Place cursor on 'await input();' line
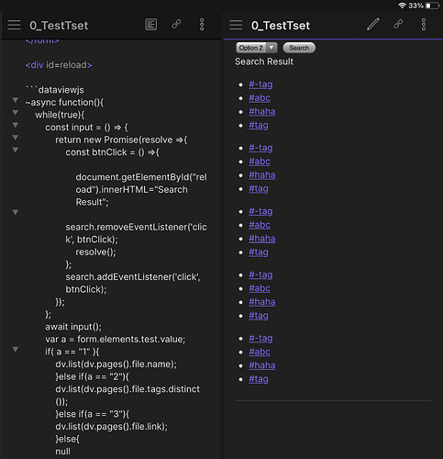This screenshot has width=443, height=459. click(73, 327)
